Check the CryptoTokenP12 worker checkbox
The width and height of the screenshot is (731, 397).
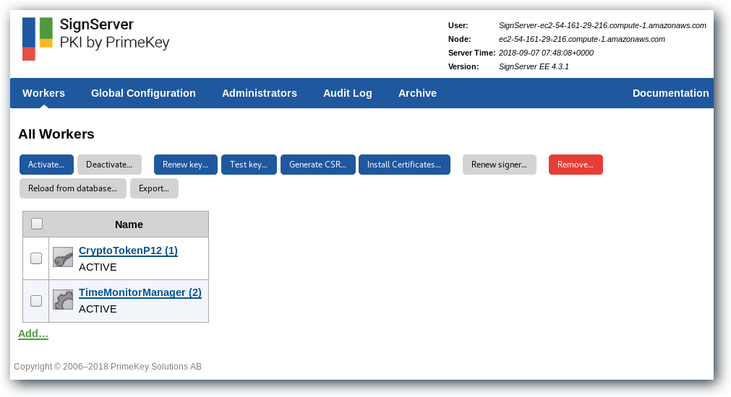coord(36,258)
